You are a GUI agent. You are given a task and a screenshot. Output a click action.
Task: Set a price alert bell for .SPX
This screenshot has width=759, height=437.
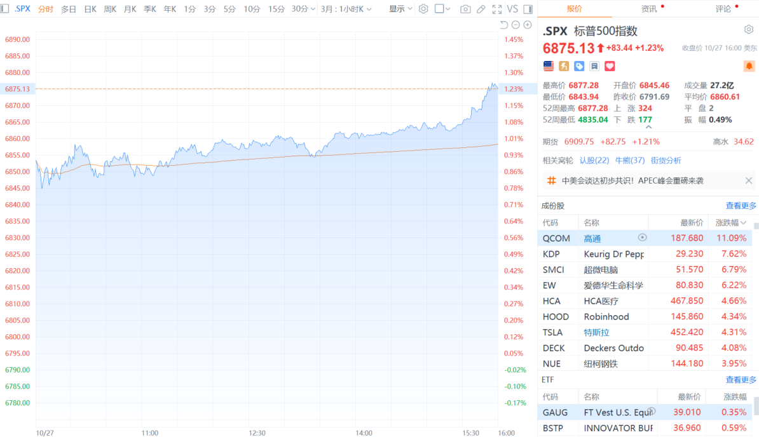(x=749, y=66)
